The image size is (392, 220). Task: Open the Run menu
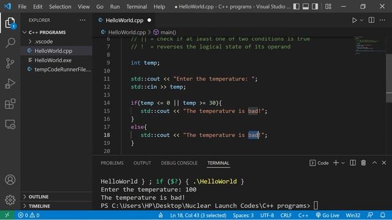(115, 7)
